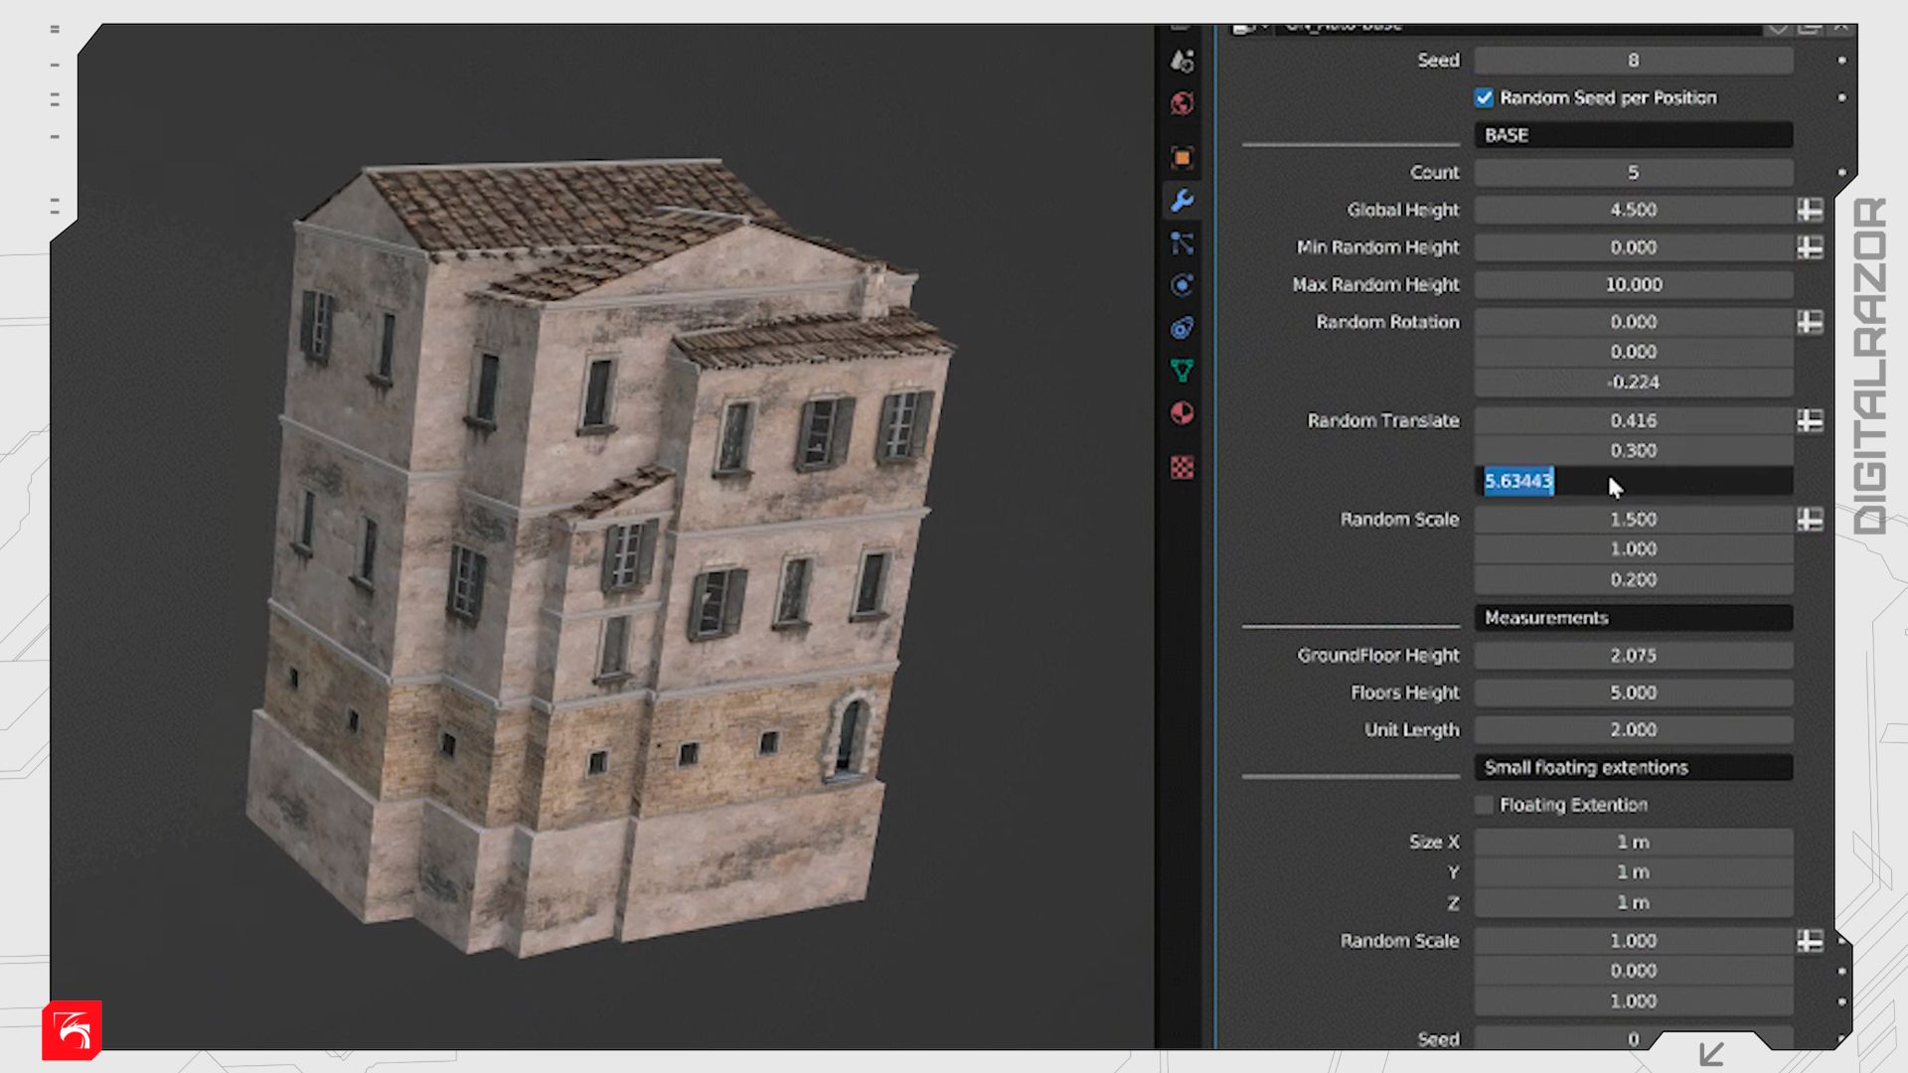Viewport: 1908px width, 1073px height.
Task: Click BASE Random Scale value 0.200
Action: coord(1633,579)
